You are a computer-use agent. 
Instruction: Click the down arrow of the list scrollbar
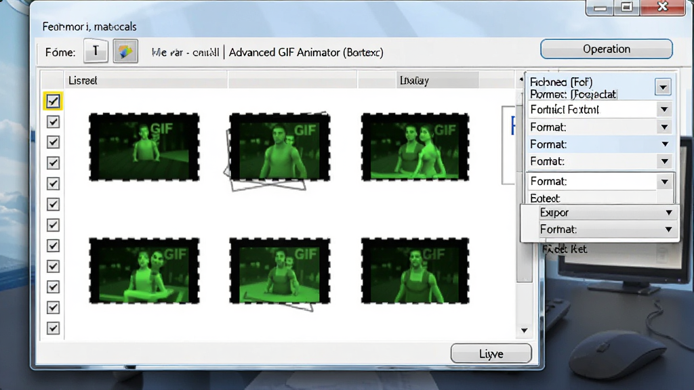coord(524,330)
